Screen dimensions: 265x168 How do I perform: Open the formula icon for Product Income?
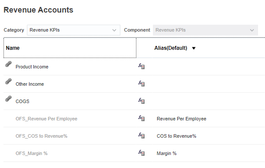pos(141,66)
